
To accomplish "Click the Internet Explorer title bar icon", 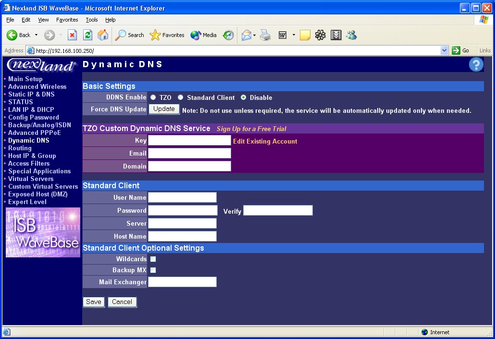I will [7, 8].
